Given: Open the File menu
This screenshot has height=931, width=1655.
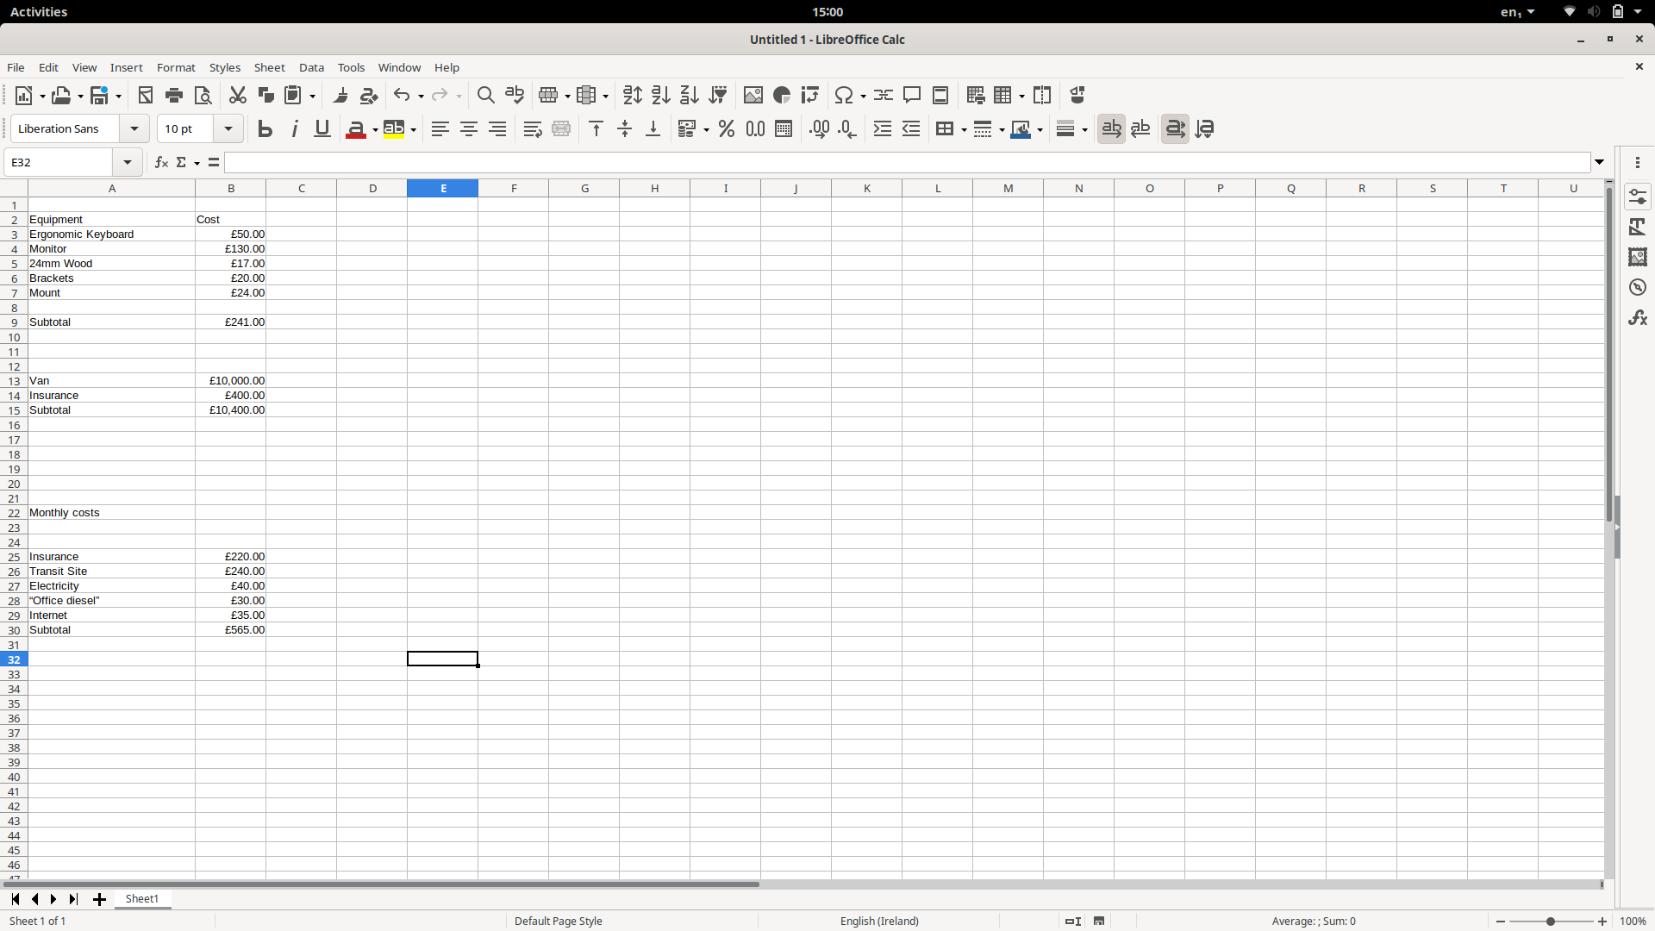Looking at the screenshot, I should point(16,67).
